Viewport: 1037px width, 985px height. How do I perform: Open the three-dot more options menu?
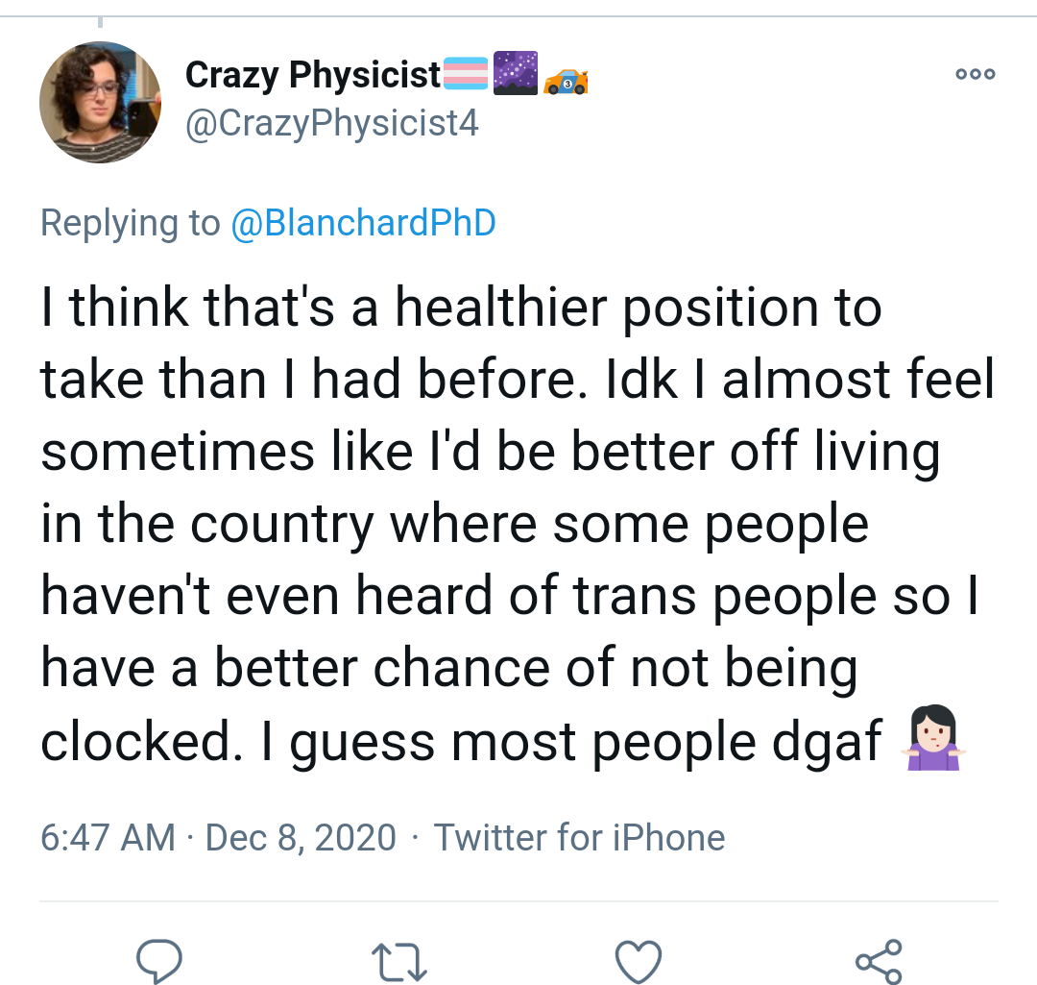tap(976, 74)
